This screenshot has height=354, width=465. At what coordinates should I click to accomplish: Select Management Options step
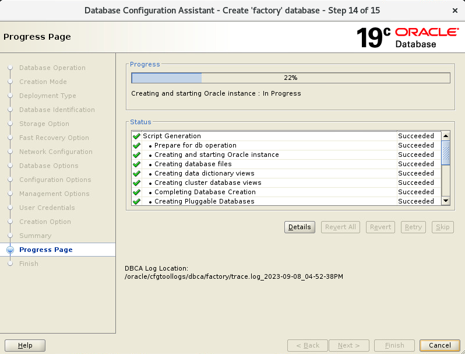[54, 194]
